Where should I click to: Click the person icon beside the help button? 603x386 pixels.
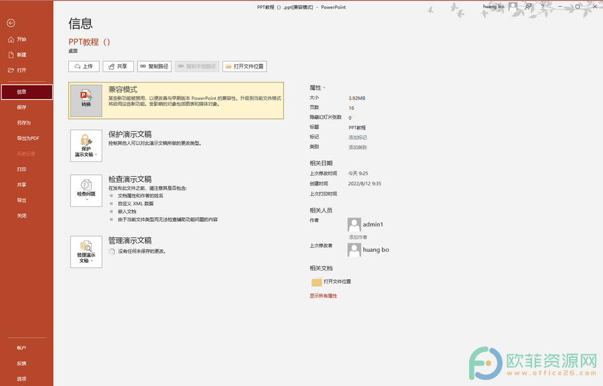tap(529, 7)
